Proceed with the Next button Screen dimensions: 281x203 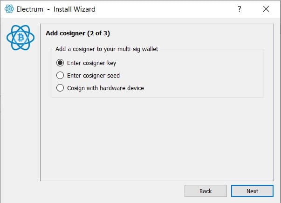(252, 191)
